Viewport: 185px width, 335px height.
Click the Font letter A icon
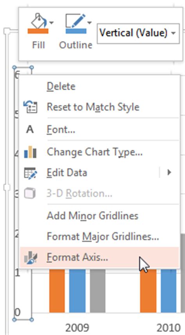coord(30,129)
